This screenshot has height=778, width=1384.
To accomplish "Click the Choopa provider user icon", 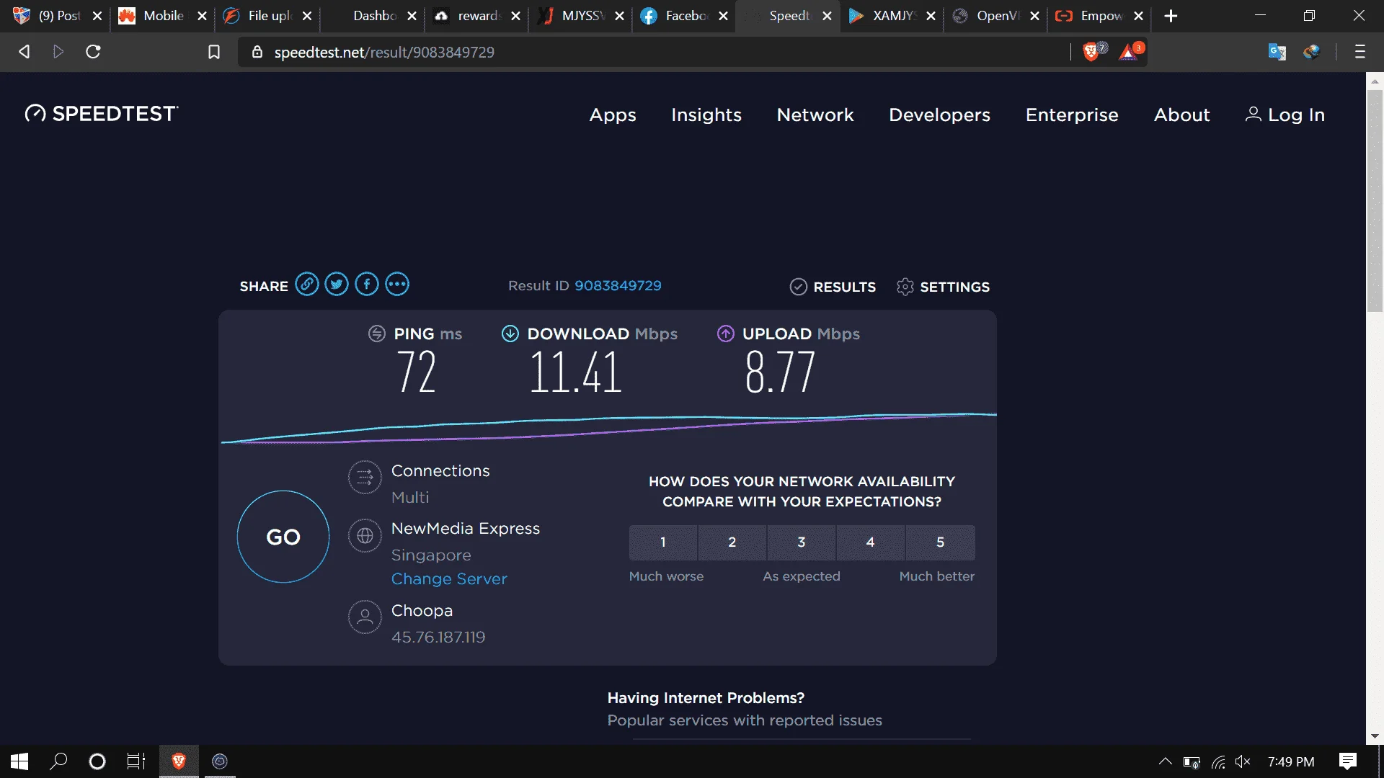I will point(365,617).
